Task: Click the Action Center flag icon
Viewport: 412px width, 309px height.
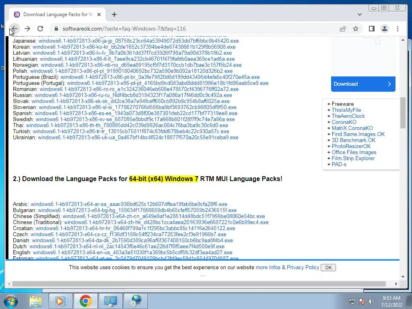Action: coord(362,301)
